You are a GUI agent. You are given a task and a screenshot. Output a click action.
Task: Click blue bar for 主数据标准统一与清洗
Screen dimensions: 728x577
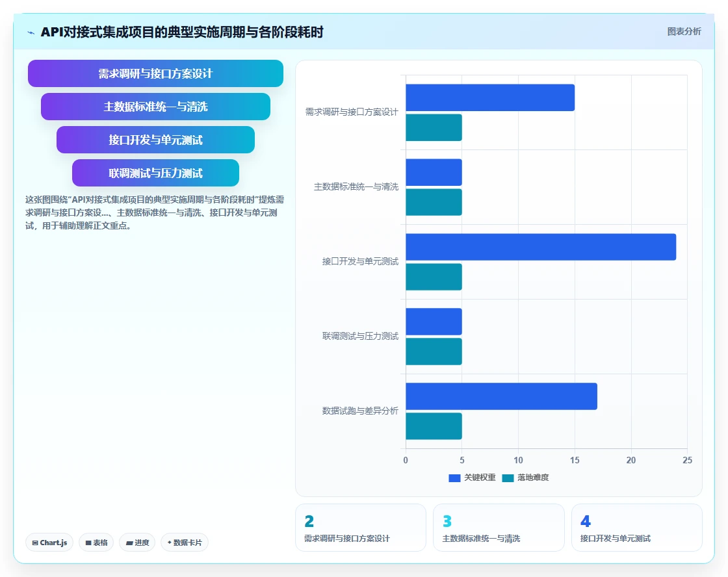(434, 172)
